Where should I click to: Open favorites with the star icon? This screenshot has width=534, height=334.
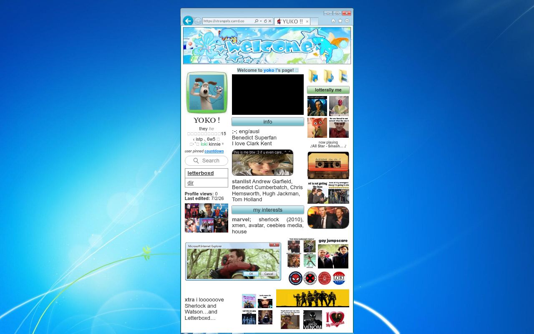(340, 21)
